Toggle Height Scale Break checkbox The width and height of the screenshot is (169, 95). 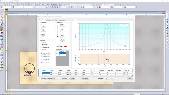[x=42, y=53]
